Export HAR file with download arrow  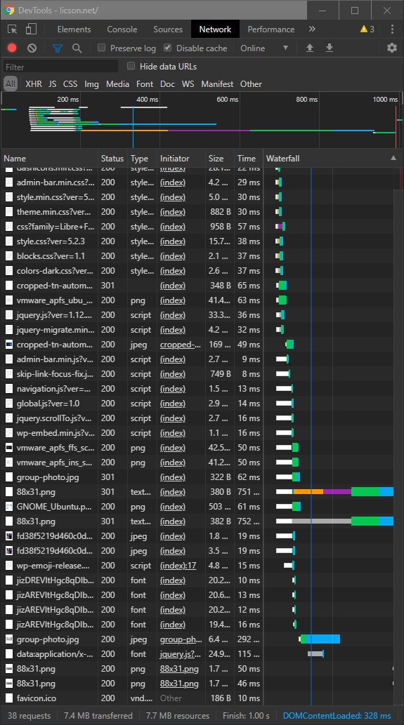330,48
